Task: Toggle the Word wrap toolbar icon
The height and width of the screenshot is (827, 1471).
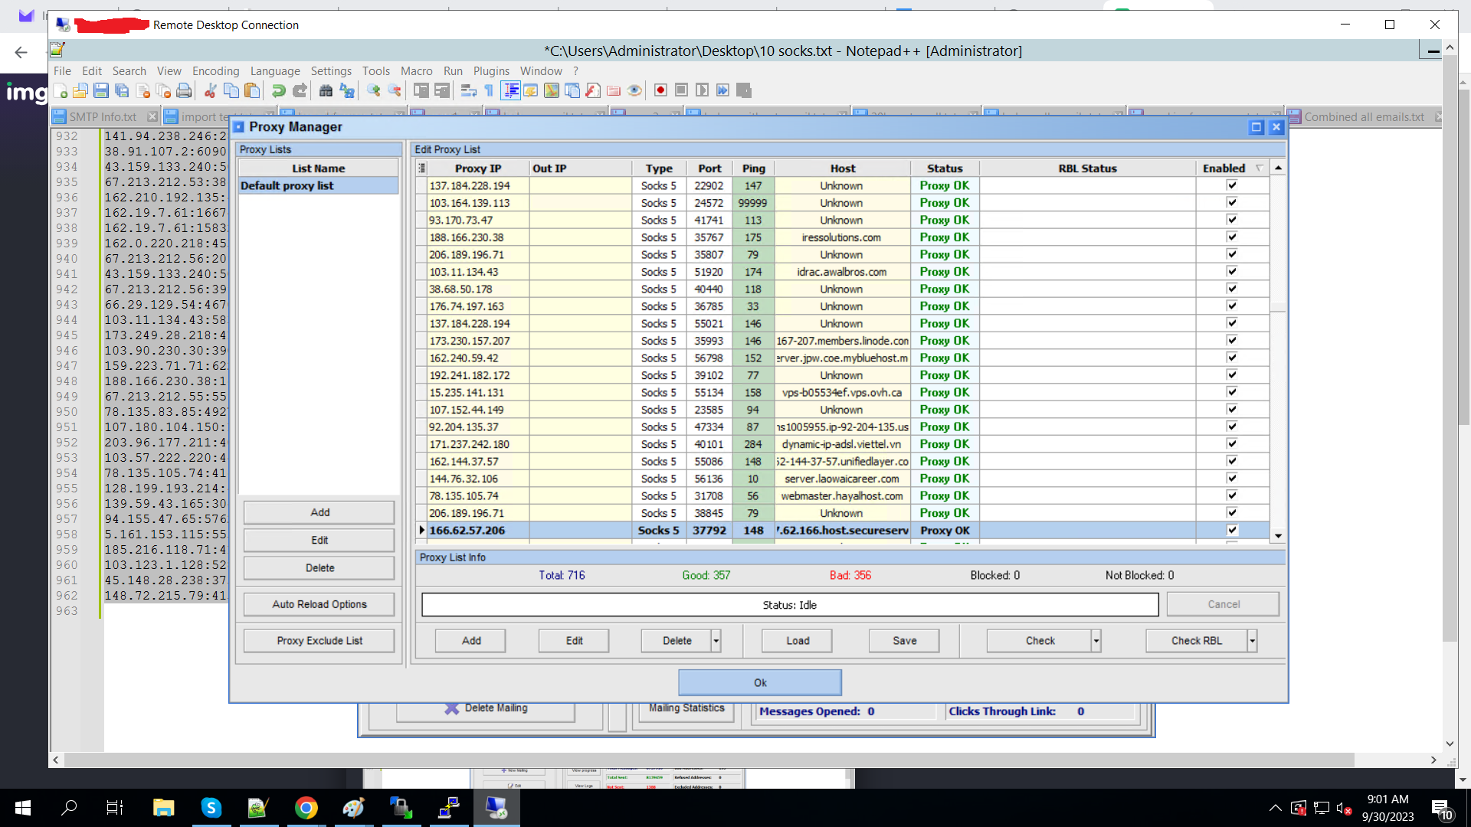Action: pyautogui.click(x=468, y=90)
